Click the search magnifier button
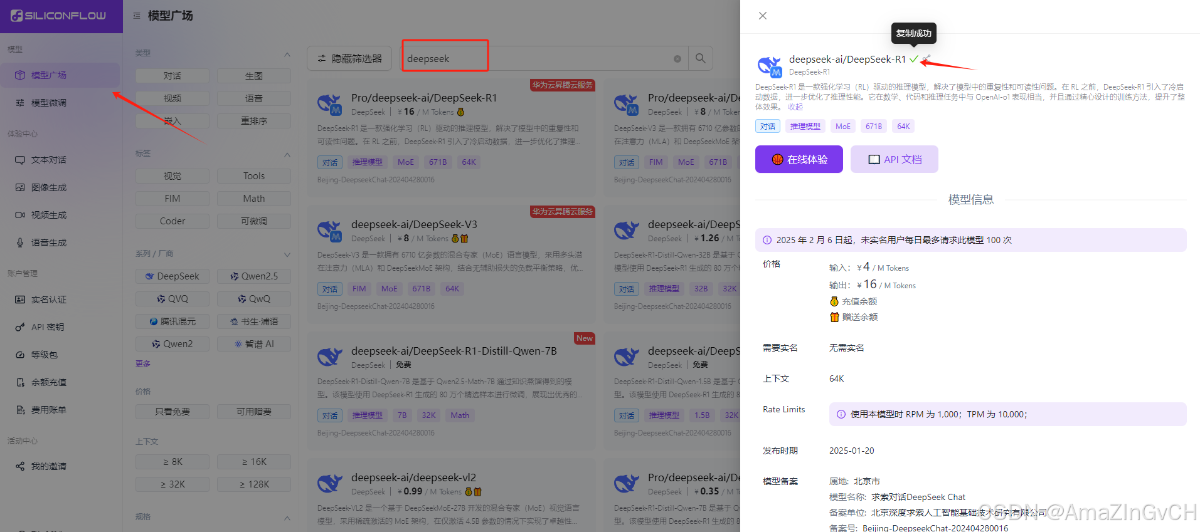 [x=701, y=58]
